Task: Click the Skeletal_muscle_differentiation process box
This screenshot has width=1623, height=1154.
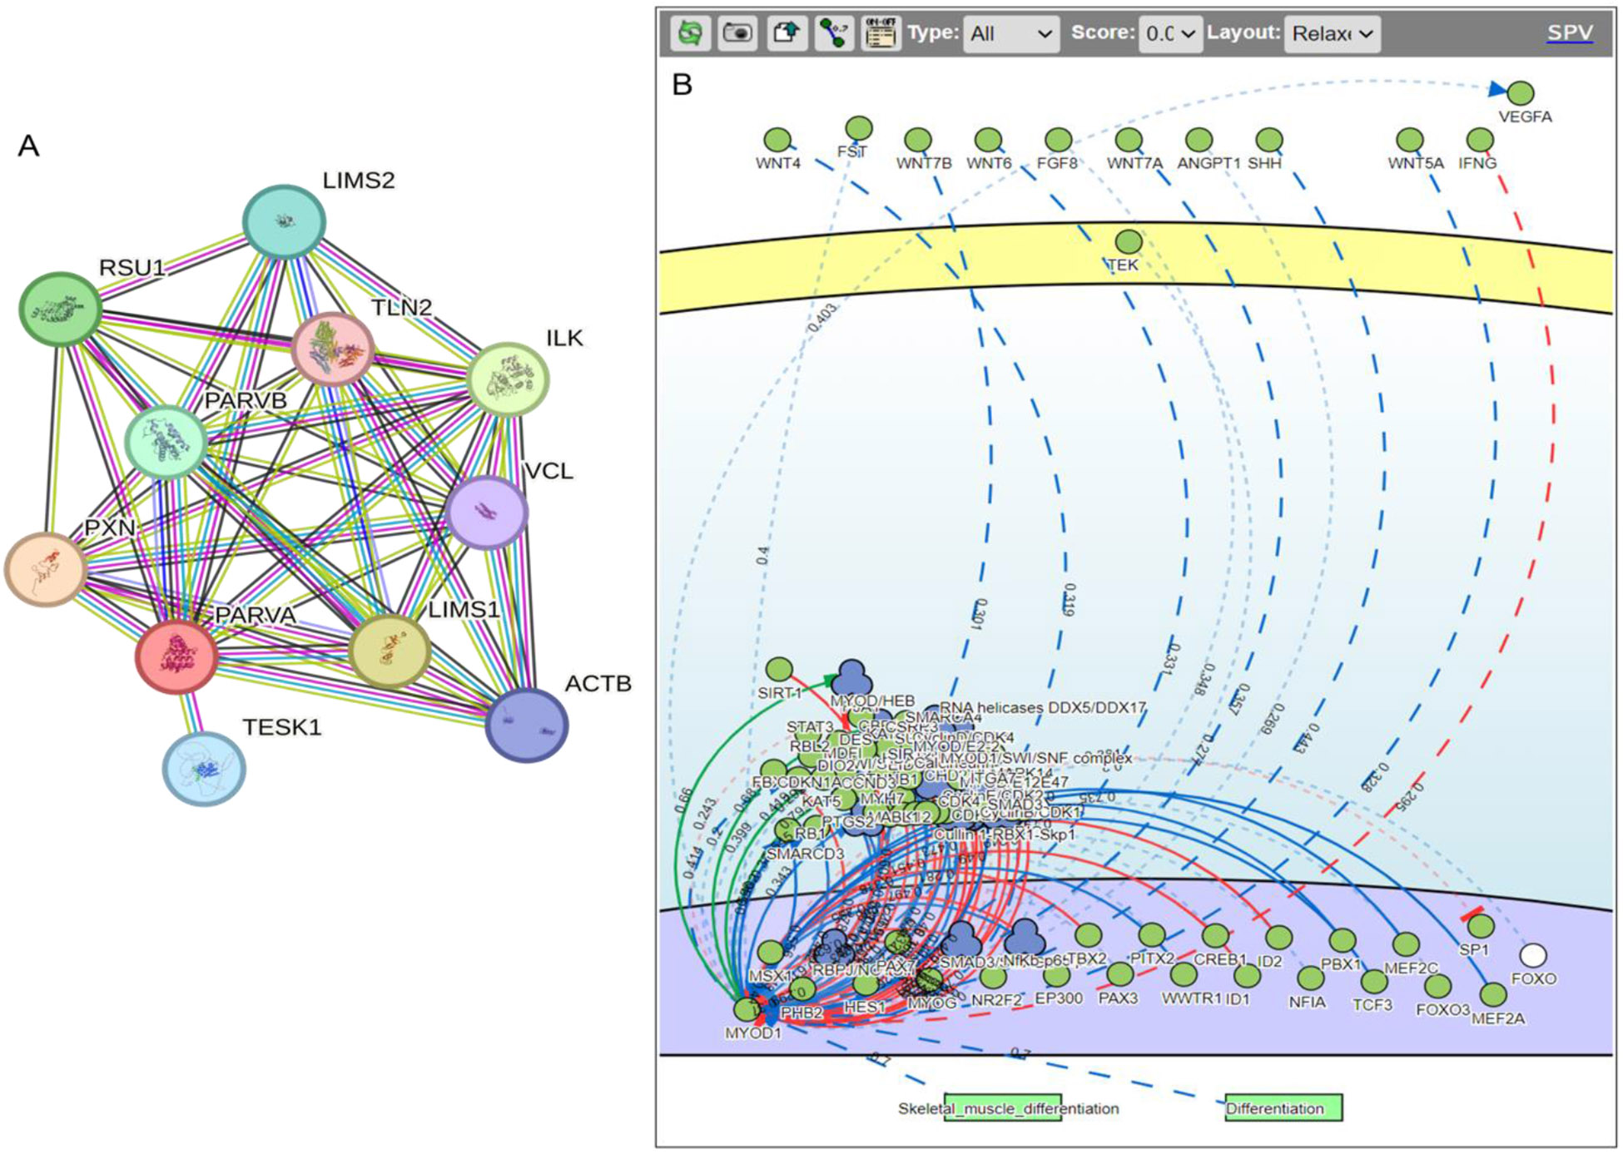Action: (x=1003, y=1108)
